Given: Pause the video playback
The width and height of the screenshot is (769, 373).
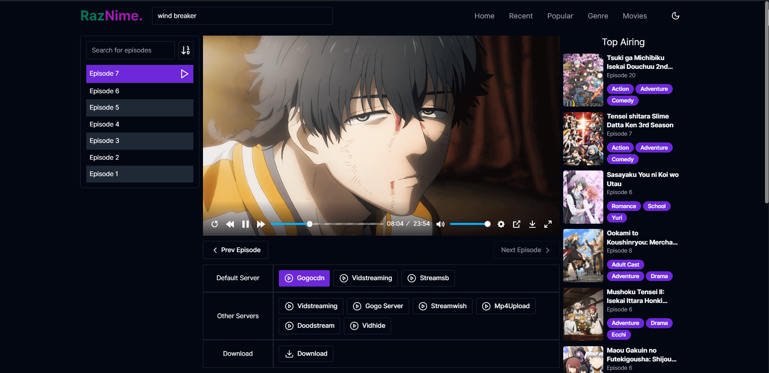Looking at the screenshot, I should point(246,224).
